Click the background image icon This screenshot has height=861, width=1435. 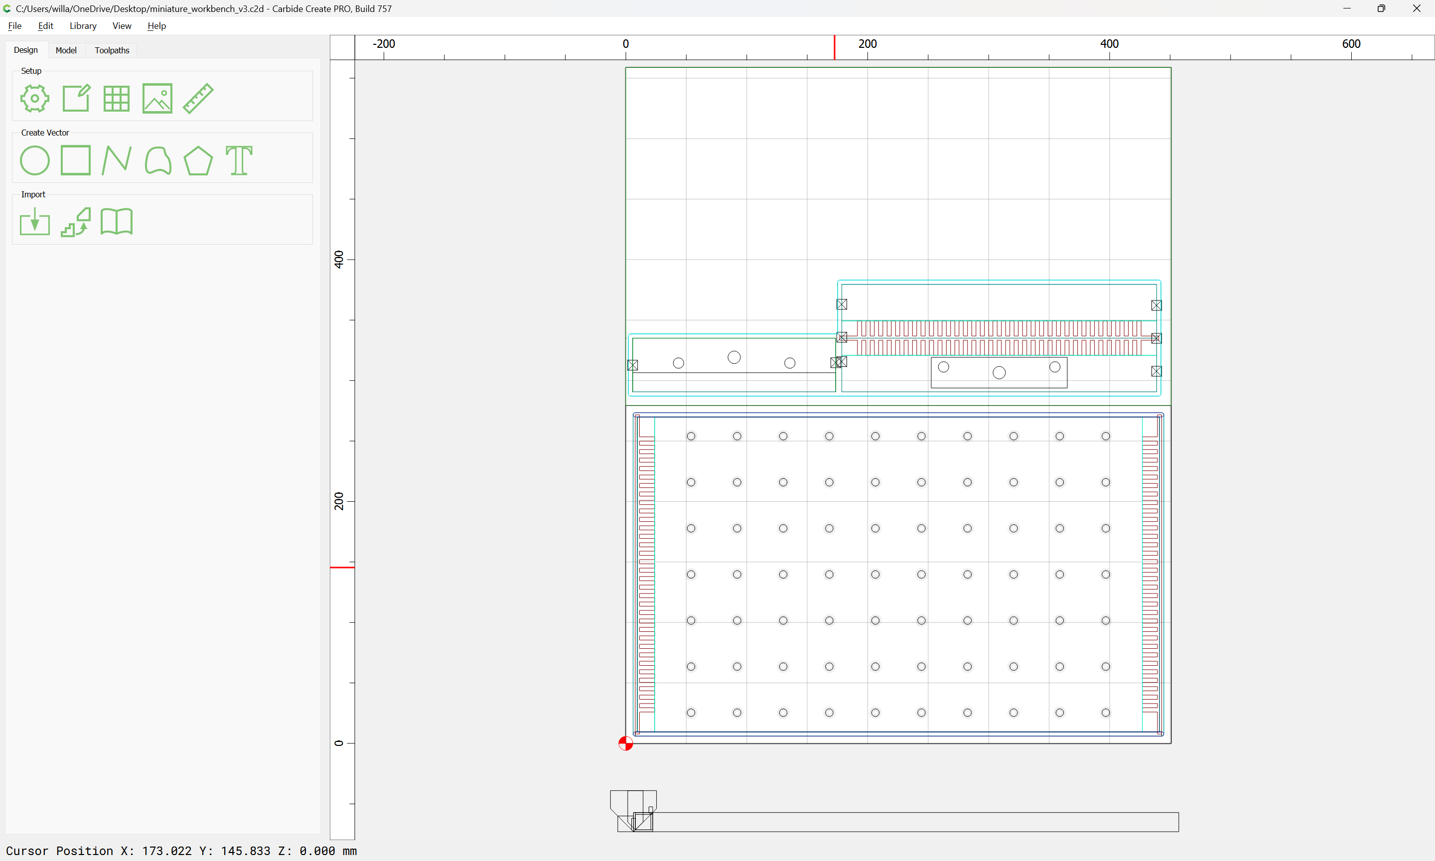pyautogui.click(x=157, y=99)
